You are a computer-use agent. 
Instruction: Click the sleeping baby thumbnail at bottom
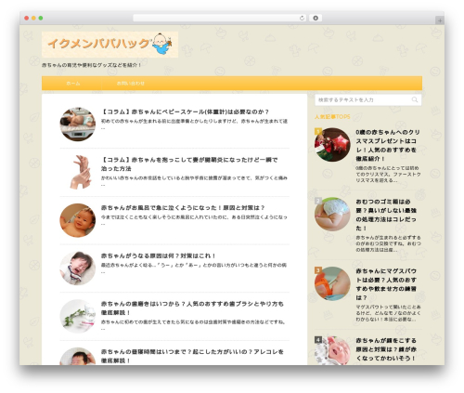pyautogui.click(x=78, y=356)
